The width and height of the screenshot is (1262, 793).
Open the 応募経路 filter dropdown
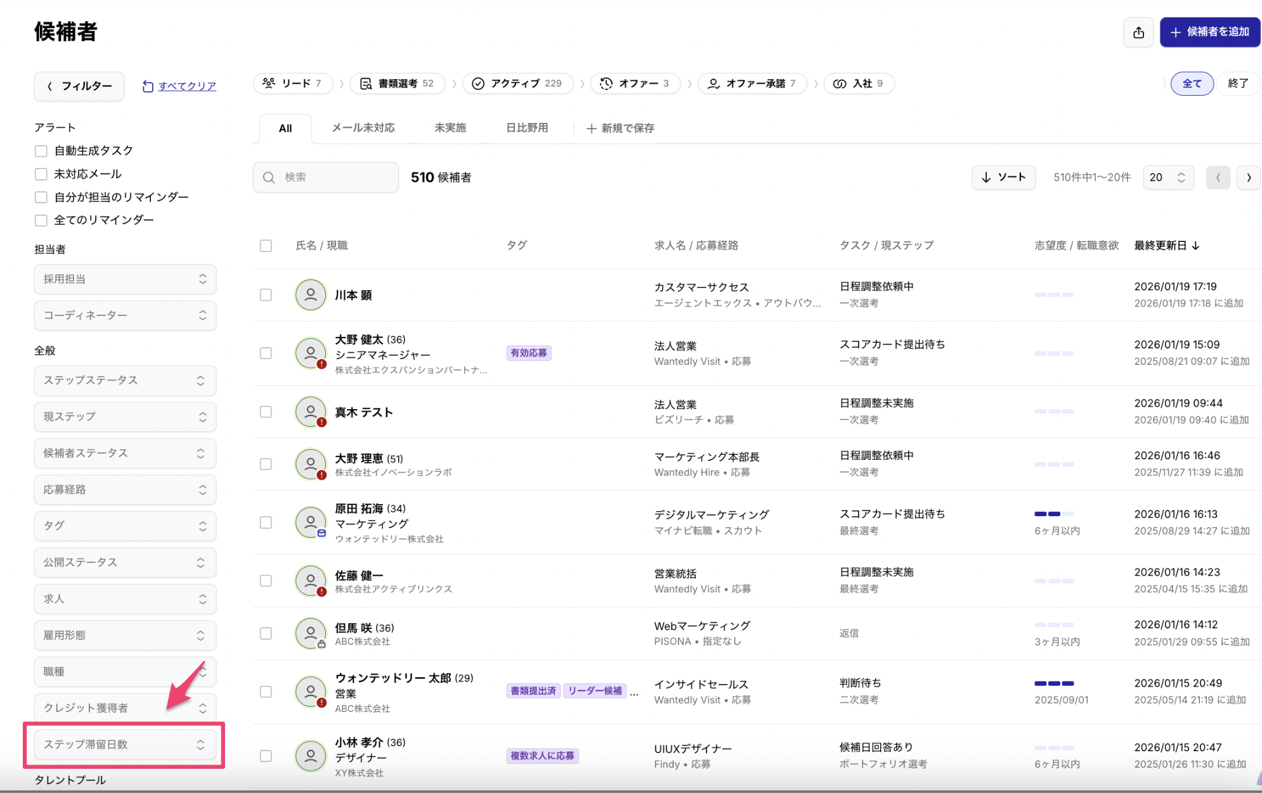(125, 490)
